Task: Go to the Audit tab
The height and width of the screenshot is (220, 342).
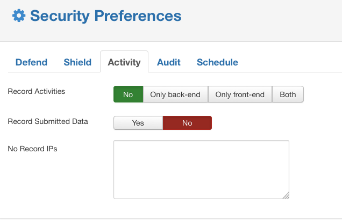Action: (x=169, y=62)
